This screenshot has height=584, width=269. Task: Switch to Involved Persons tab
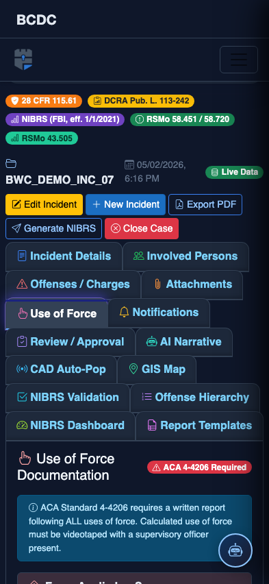[x=185, y=256]
